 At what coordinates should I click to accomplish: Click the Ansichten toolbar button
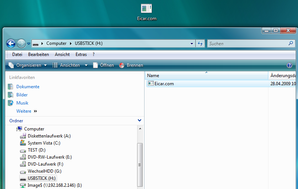(x=66, y=65)
